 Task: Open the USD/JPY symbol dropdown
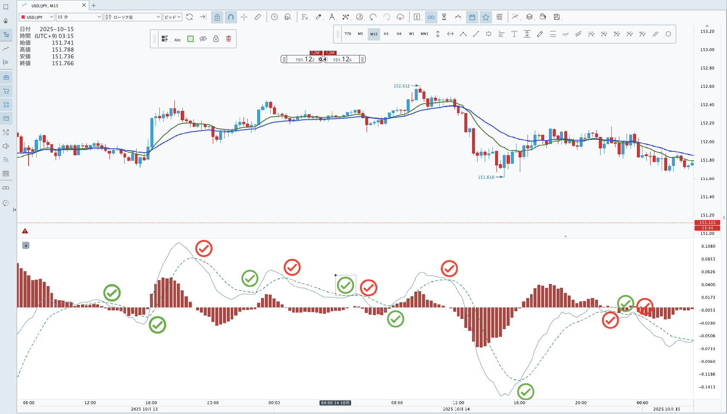(37, 17)
